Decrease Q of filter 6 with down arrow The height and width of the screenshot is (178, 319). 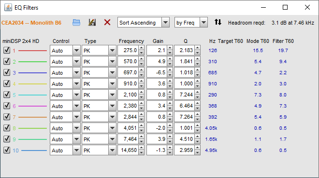click(x=197, y=108)
